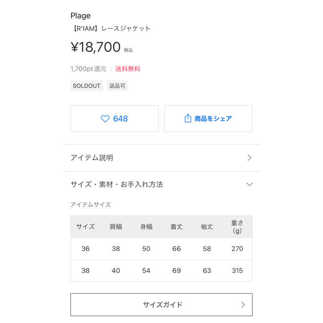Select the 送料無料 red label
Screen dimensions: 323x323
(128, 69)
